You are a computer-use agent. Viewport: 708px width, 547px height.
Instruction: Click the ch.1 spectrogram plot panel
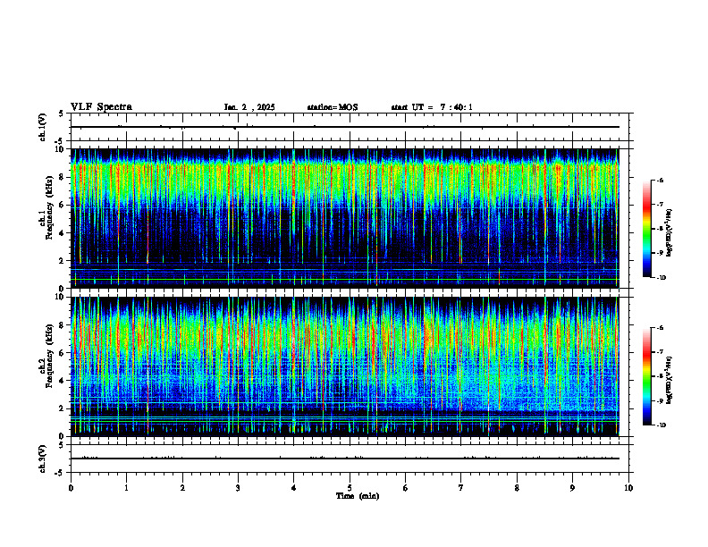tap(350, 218)
